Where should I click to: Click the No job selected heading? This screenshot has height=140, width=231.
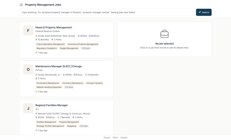[x=164, y=44]
